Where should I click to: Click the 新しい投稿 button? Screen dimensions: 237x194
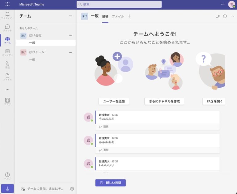pyautogui.click(x=110, y=183)
